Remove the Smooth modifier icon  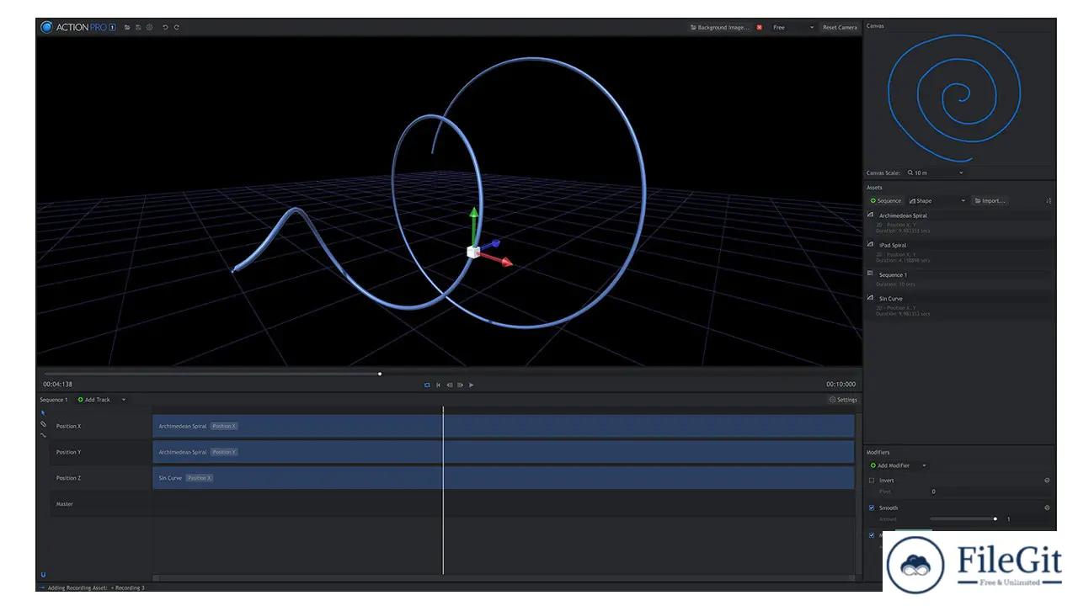click(1047, 508)
